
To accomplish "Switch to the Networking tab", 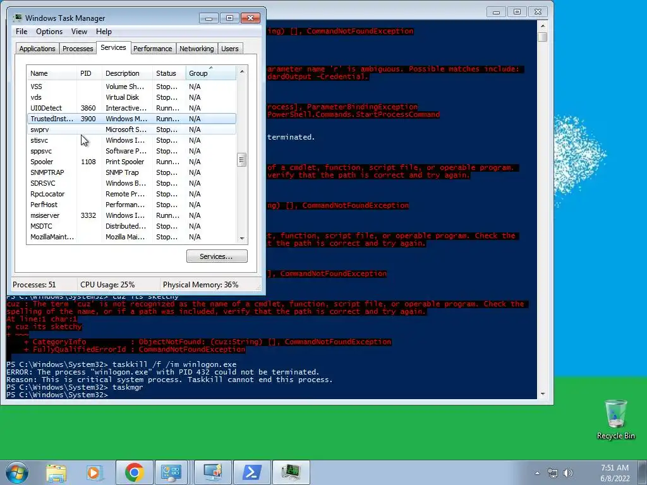I will pos(197,49).
